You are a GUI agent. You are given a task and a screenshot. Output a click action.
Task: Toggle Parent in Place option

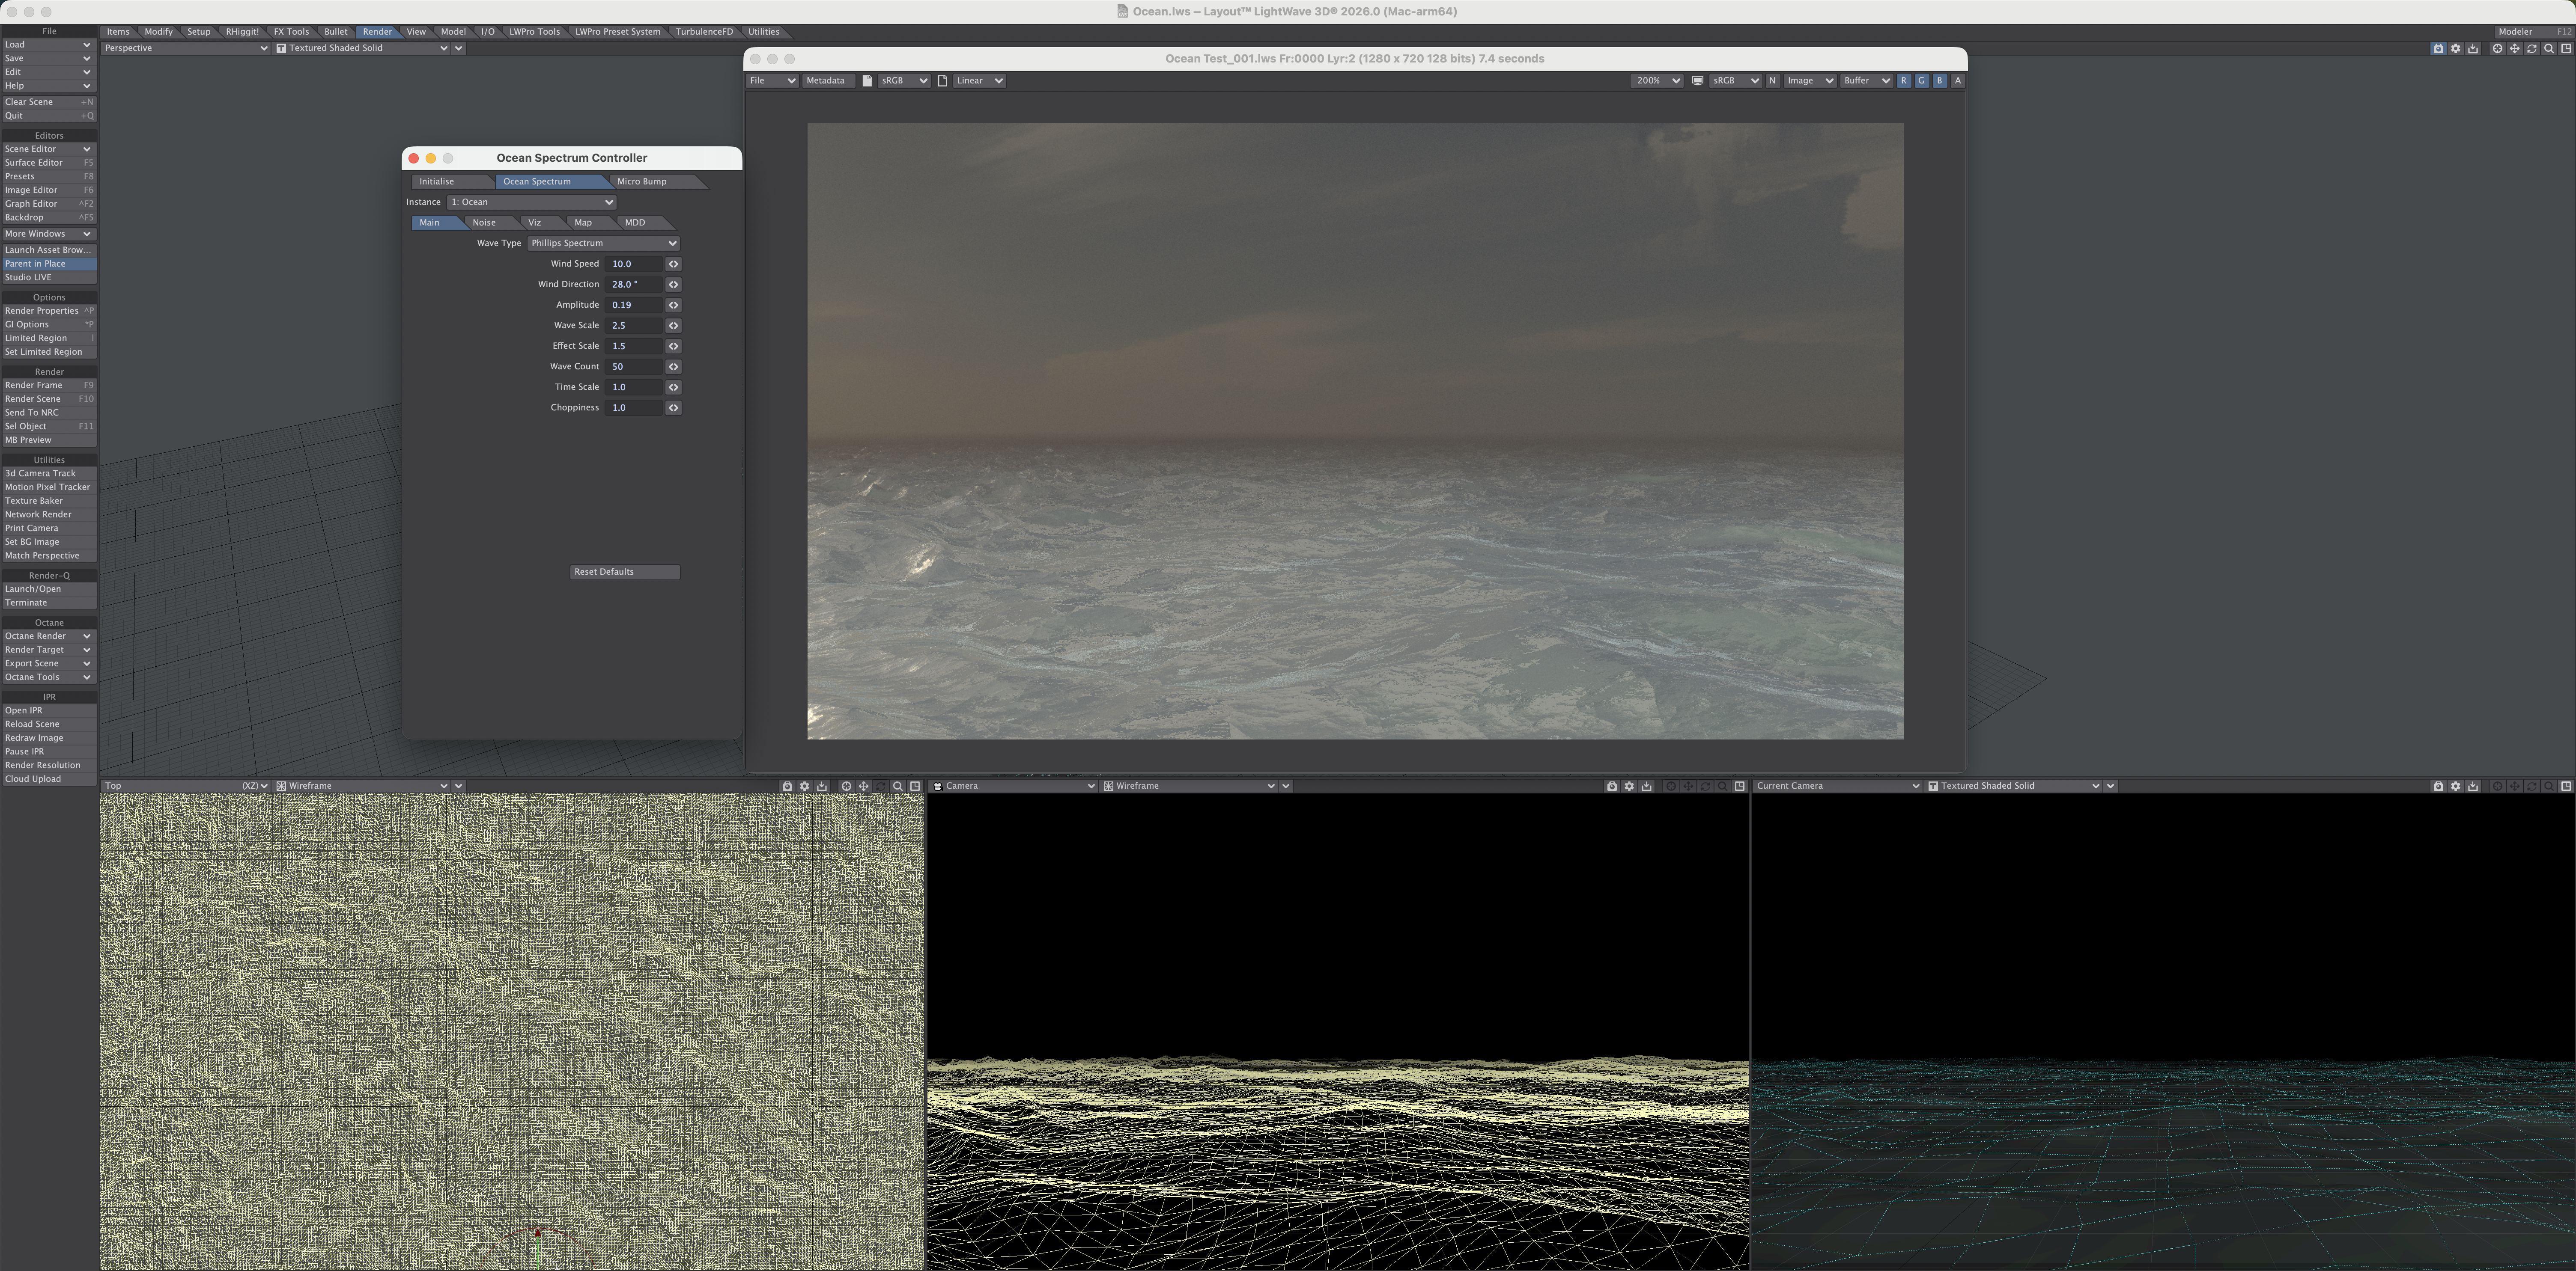(49, 264)
